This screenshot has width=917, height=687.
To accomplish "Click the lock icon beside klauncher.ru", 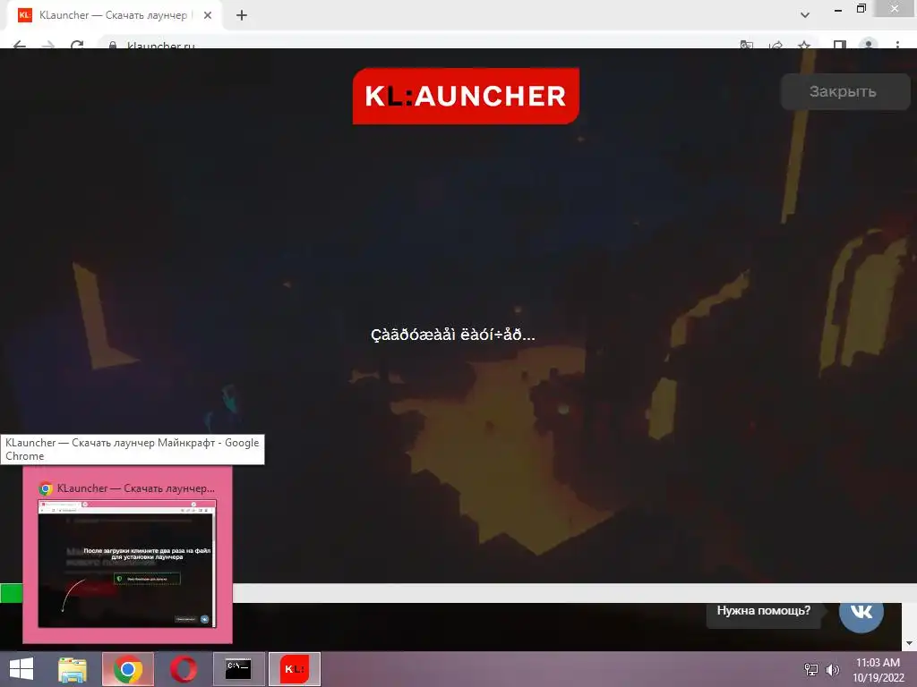I will point(113,45).
